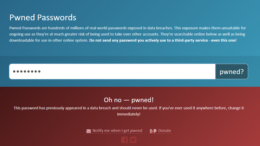Click the Twitter bird icon
Screen dimensions: 260x146
pos(133,140)
